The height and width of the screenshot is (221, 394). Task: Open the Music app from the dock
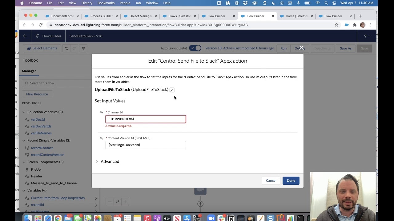pos(147,218)
